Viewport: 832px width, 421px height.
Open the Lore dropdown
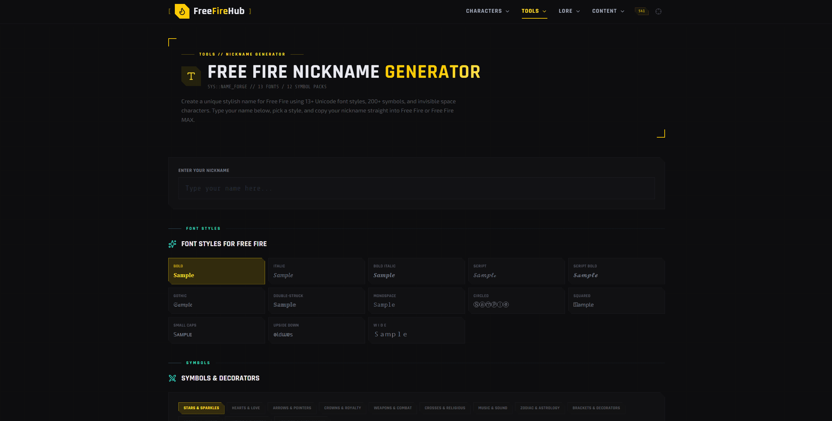pos(569,11)
